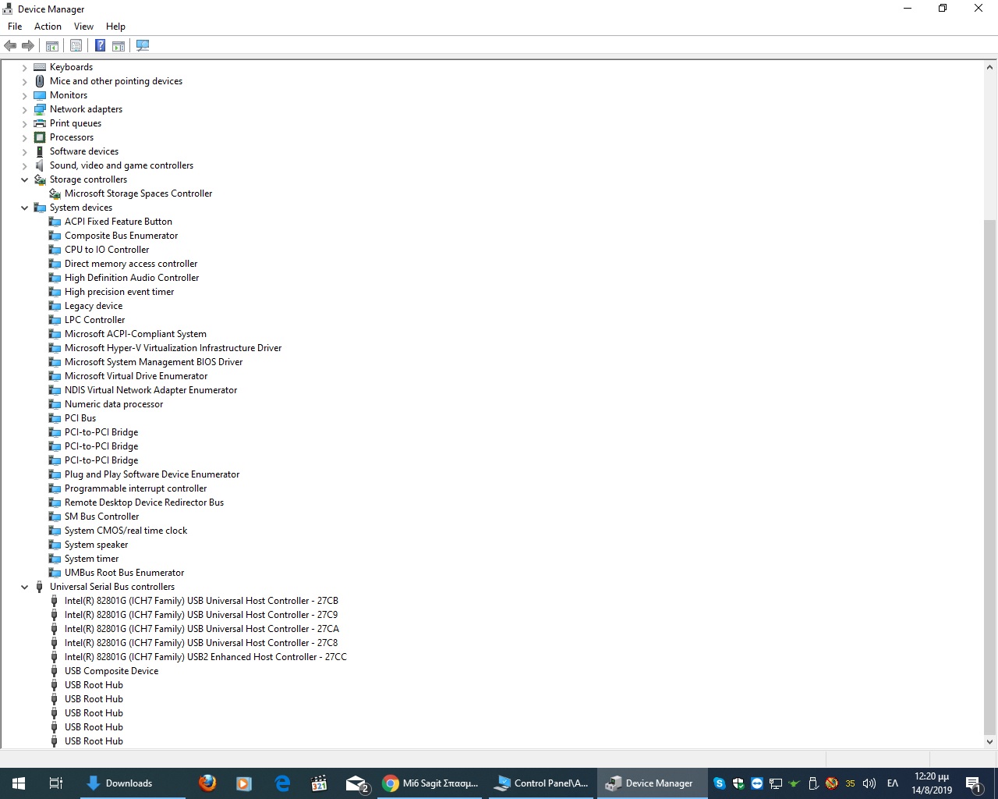998x799 pixels.
Task: Select UMBus Root Bus Enumerator
Action: pyautogui.click(x=124, y=573)
